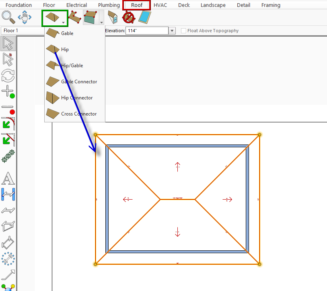This screenshot has width=327, height=291.
Task: Activate the Pan hand tool
Action: [25, 17]
